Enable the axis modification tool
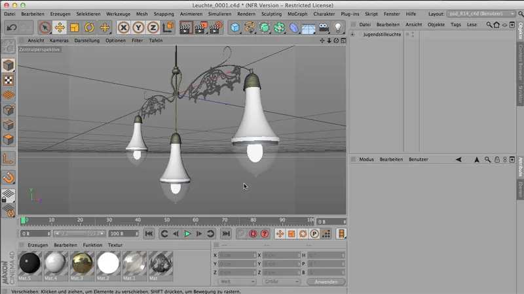 pyautogui.click(x=9, y=159)
